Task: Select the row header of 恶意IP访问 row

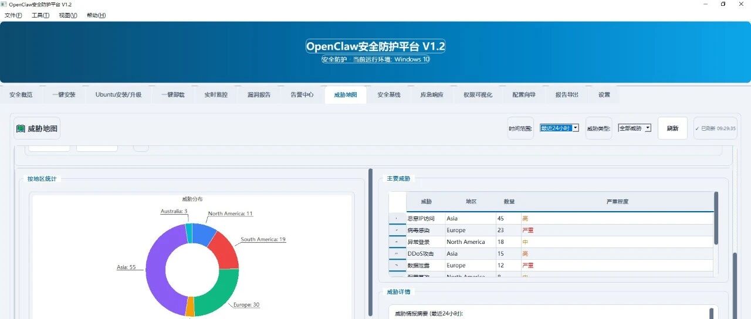Action: [397, 218]
